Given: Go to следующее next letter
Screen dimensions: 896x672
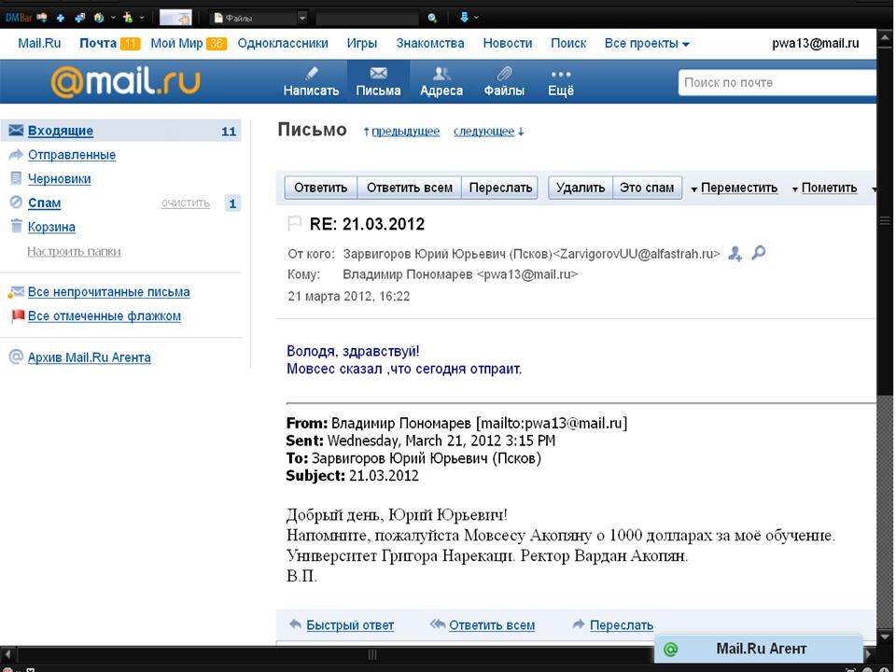Looking at the screenshot, I should coord(484,132).
